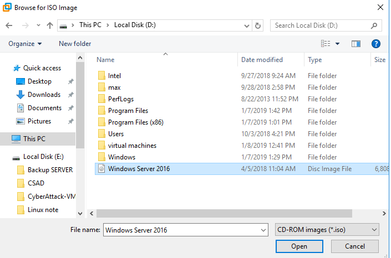Screen dimensions: 391x258
Task: Go up one folder level
Action: tap(50, 25)
